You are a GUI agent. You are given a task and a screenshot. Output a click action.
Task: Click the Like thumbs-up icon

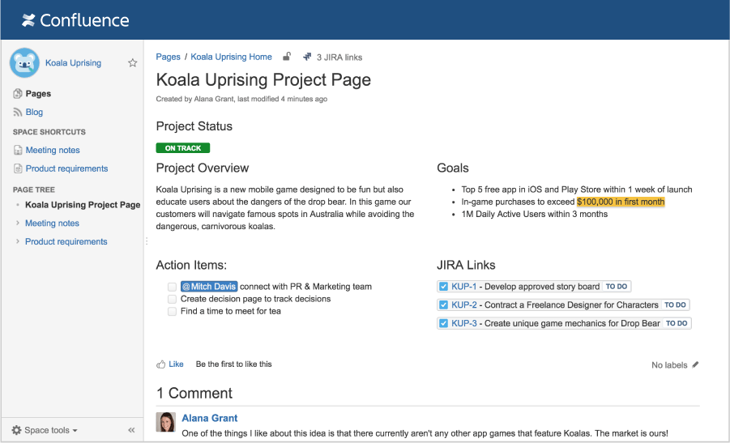[x=161, y=364]
